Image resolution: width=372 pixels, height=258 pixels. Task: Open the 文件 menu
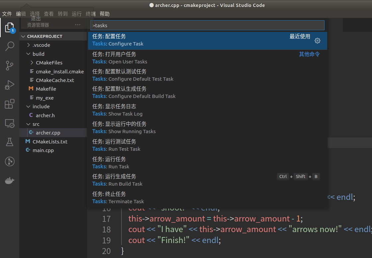7,14
